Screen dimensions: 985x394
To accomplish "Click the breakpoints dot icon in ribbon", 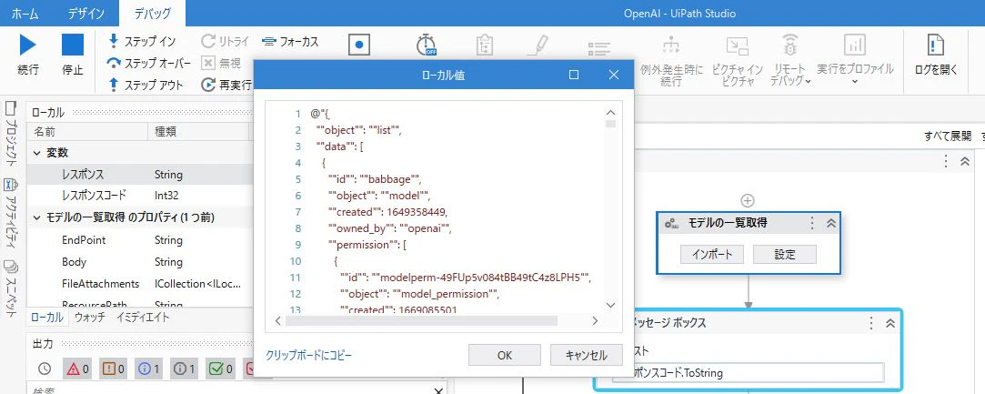I will tap(358, 45).
